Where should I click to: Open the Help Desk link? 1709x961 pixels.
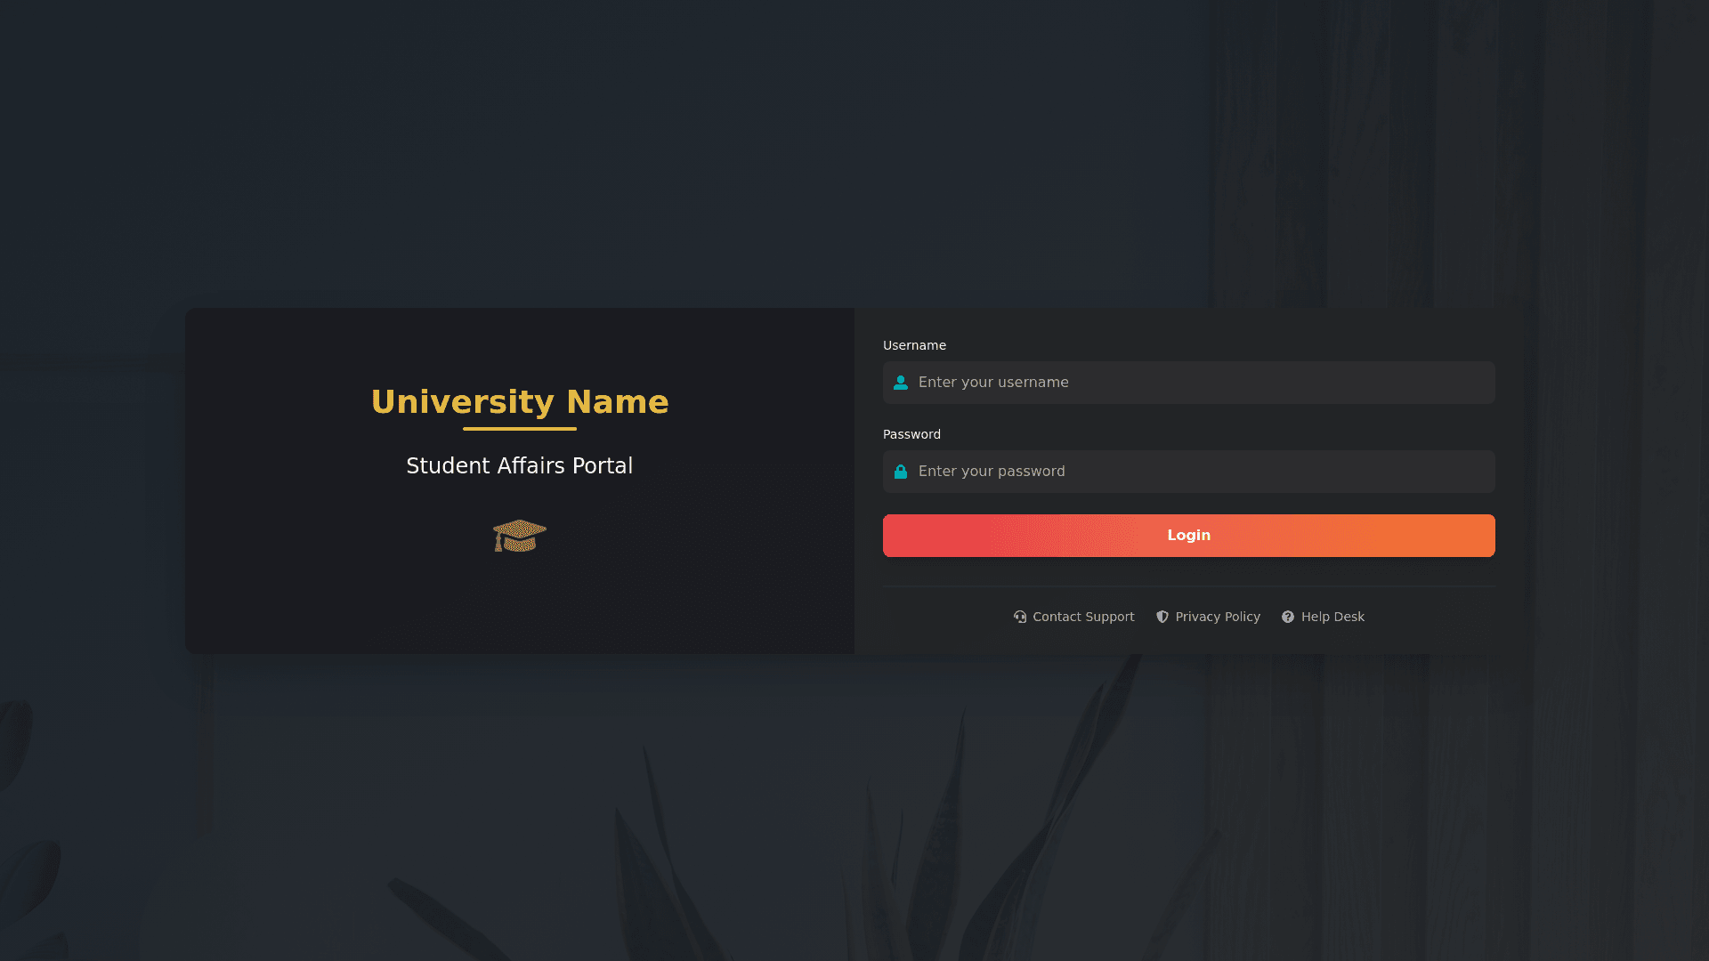[x=1332, y=617]
